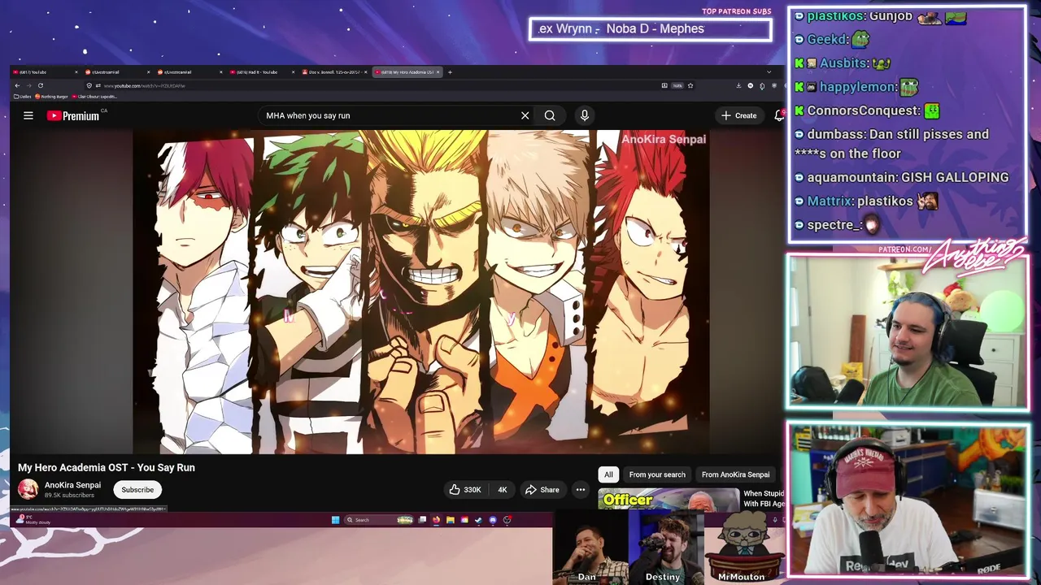Viewport: 1041px width, 585px height.
Task: Open Steam from the taskbar
Action: 478,520
